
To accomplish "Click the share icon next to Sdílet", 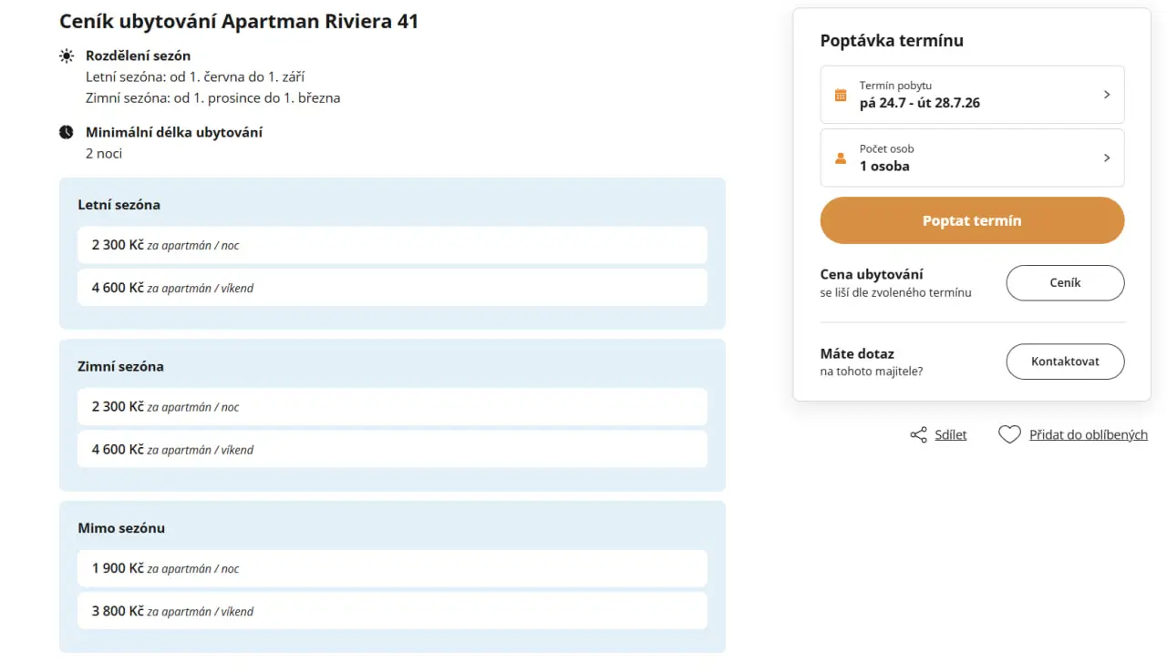I will click(x=919, y=435).
